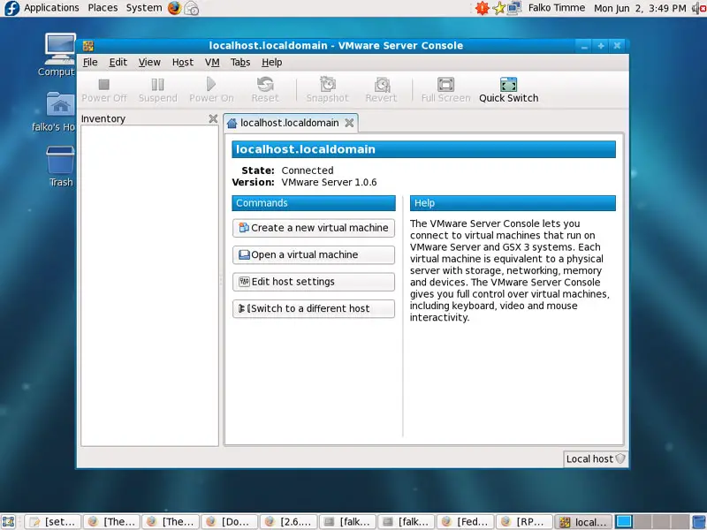Switch to the [Fed... taskbar window

pos(465,521)
